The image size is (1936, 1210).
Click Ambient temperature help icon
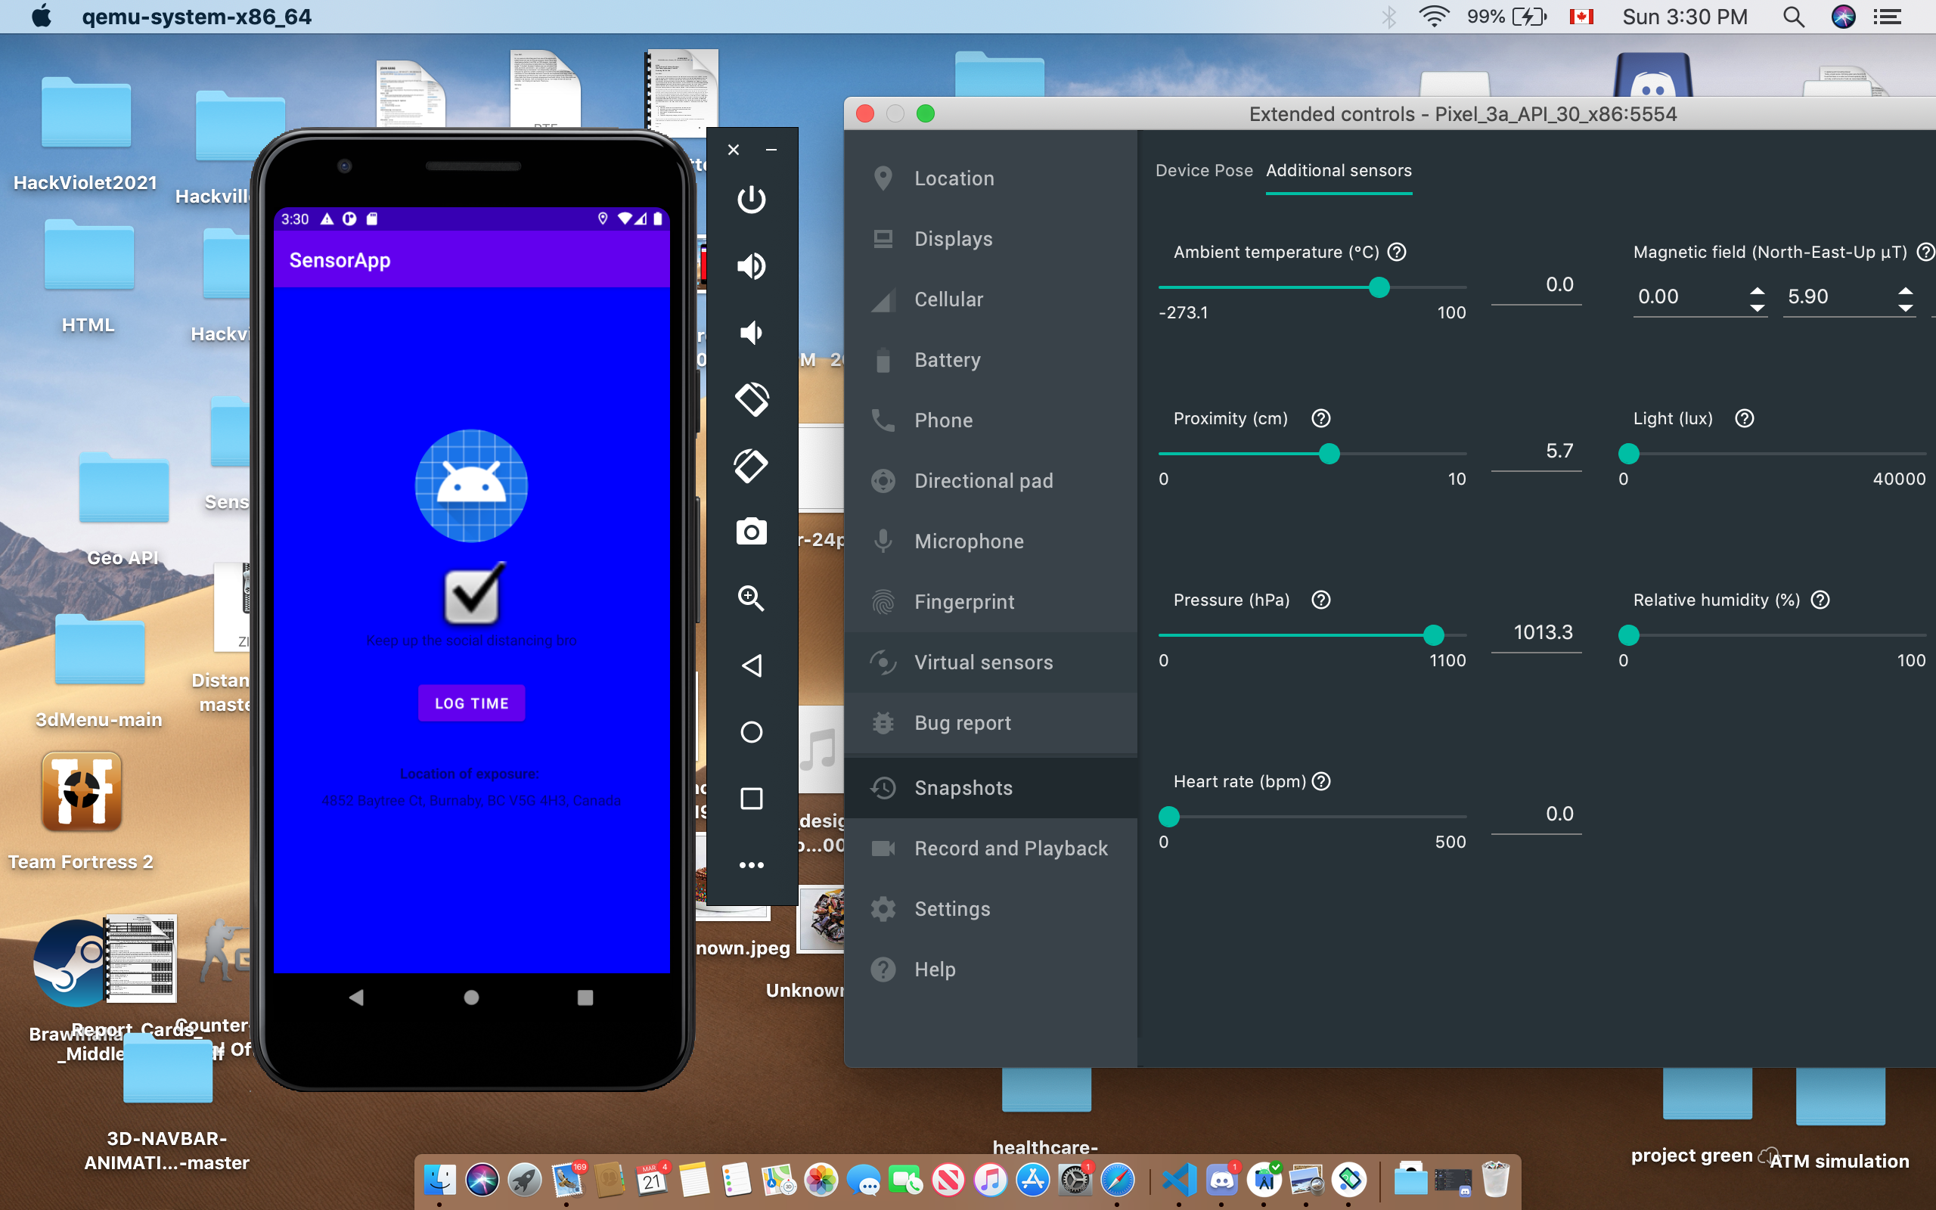coord(1397,252)
